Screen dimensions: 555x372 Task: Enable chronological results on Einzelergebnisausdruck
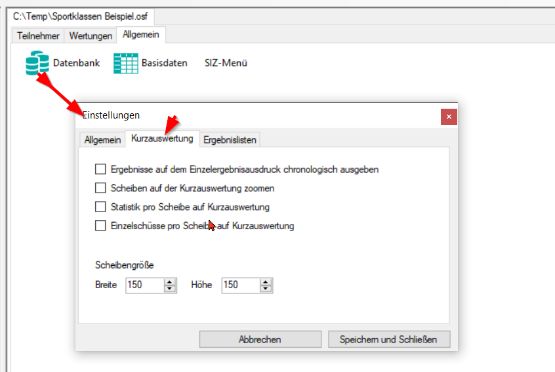coord(100,169)
